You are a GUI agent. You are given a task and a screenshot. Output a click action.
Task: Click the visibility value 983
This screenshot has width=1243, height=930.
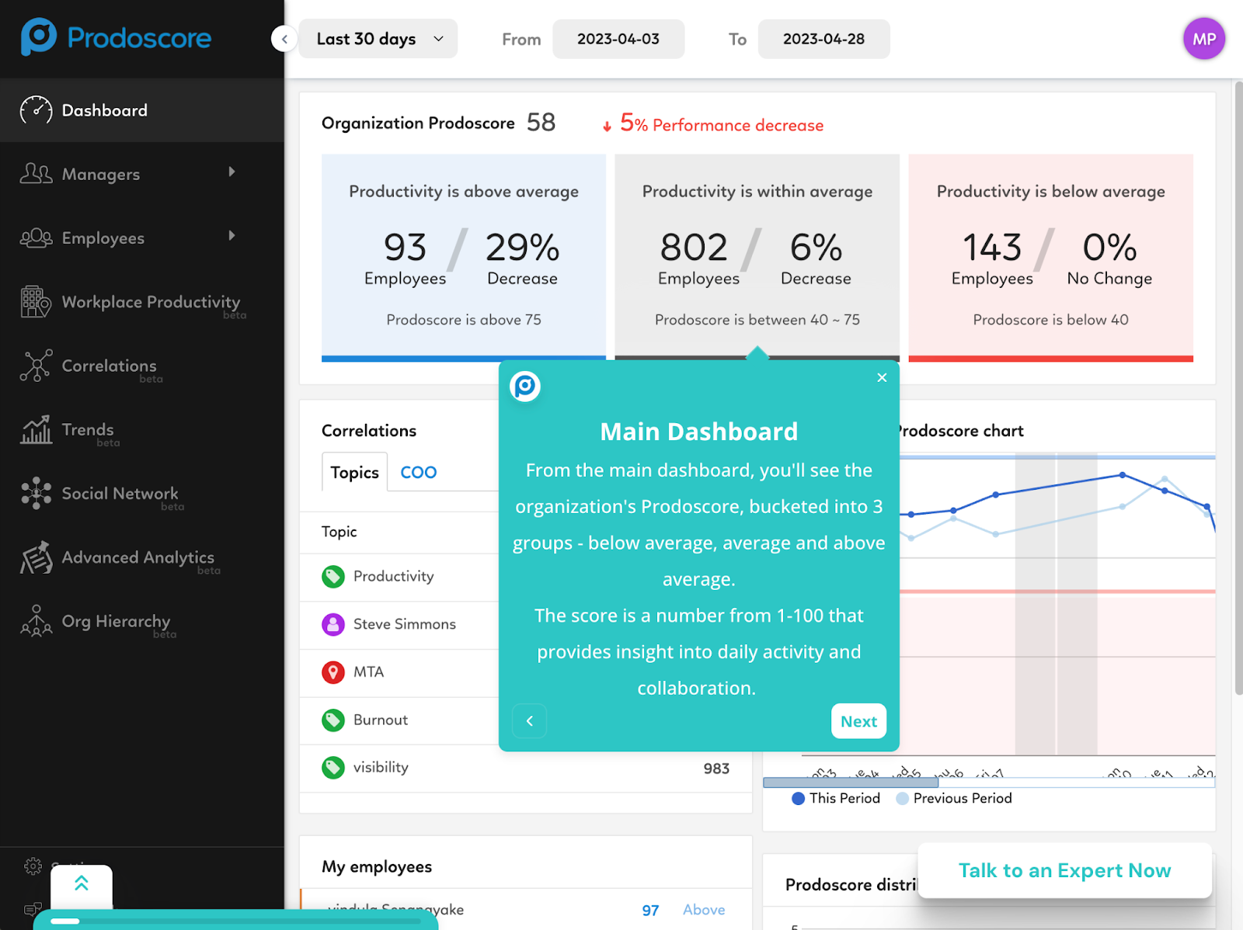tap(716, 769)
